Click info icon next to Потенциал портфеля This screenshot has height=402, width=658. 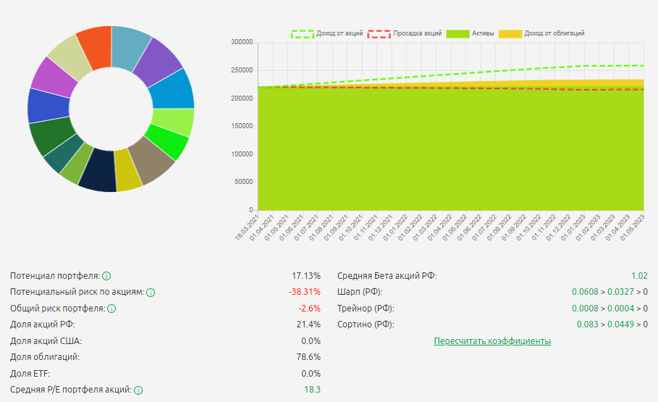point(106,276)
